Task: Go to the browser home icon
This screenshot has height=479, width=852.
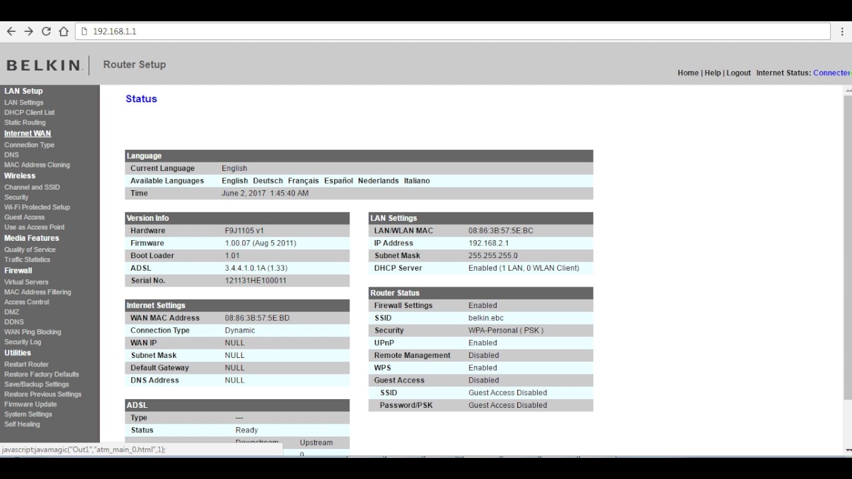Action: 64,31
